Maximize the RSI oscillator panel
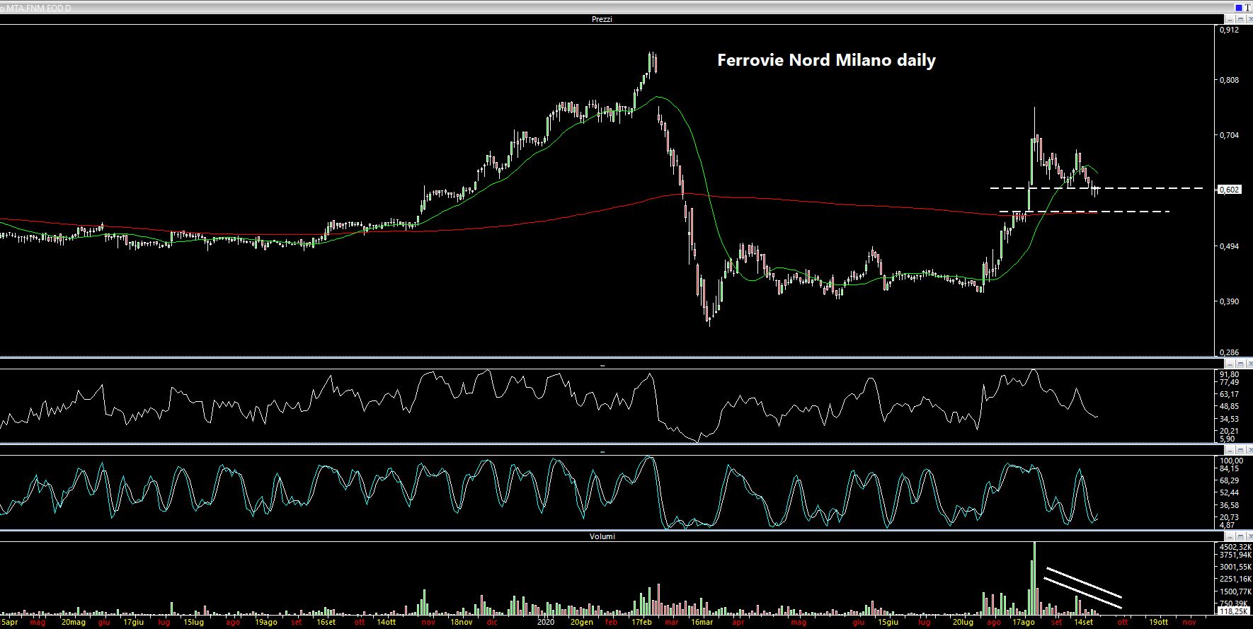The image size is (1253, 629). point(1240,364)
